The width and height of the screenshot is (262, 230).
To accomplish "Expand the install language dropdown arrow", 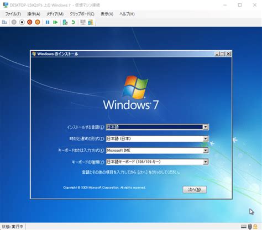I will 206,127.
